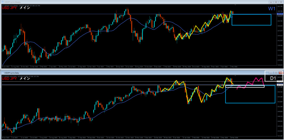
Task: Close the Daily chart window
Action: click(x=280, y=72)
